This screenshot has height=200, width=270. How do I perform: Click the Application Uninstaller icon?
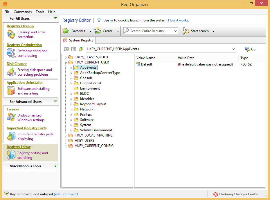tap(11, 91)
